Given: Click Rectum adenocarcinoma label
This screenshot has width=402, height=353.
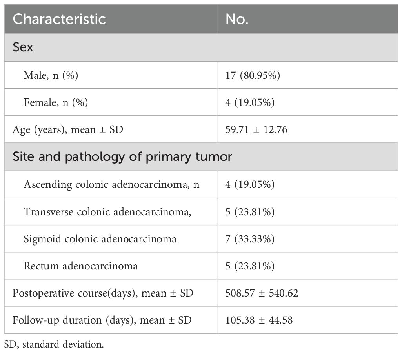Looking at the screenshot, I should coord(80,266).
